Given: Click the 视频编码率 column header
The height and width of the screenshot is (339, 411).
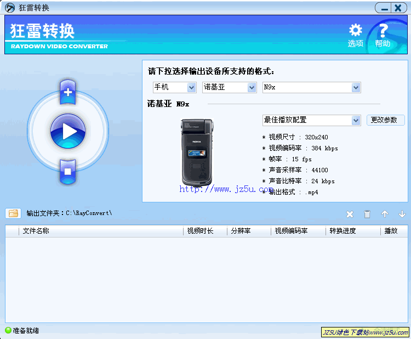Looking at the screenshot, I should coord(298,231).
